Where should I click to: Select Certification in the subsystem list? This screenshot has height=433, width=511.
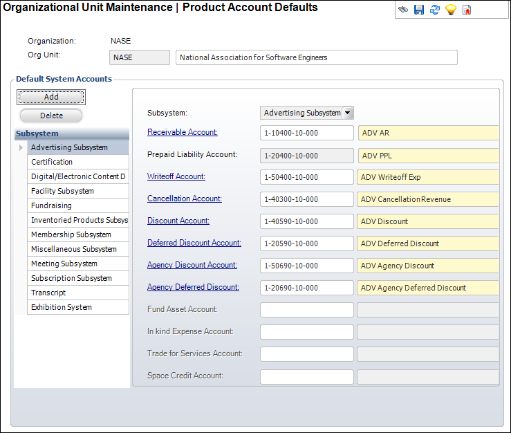pos(52,162)
